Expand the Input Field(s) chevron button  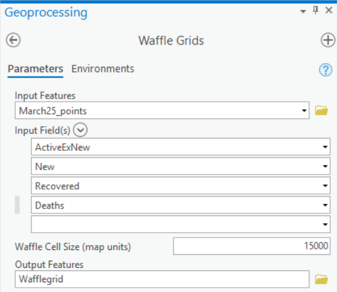point(82,130)
